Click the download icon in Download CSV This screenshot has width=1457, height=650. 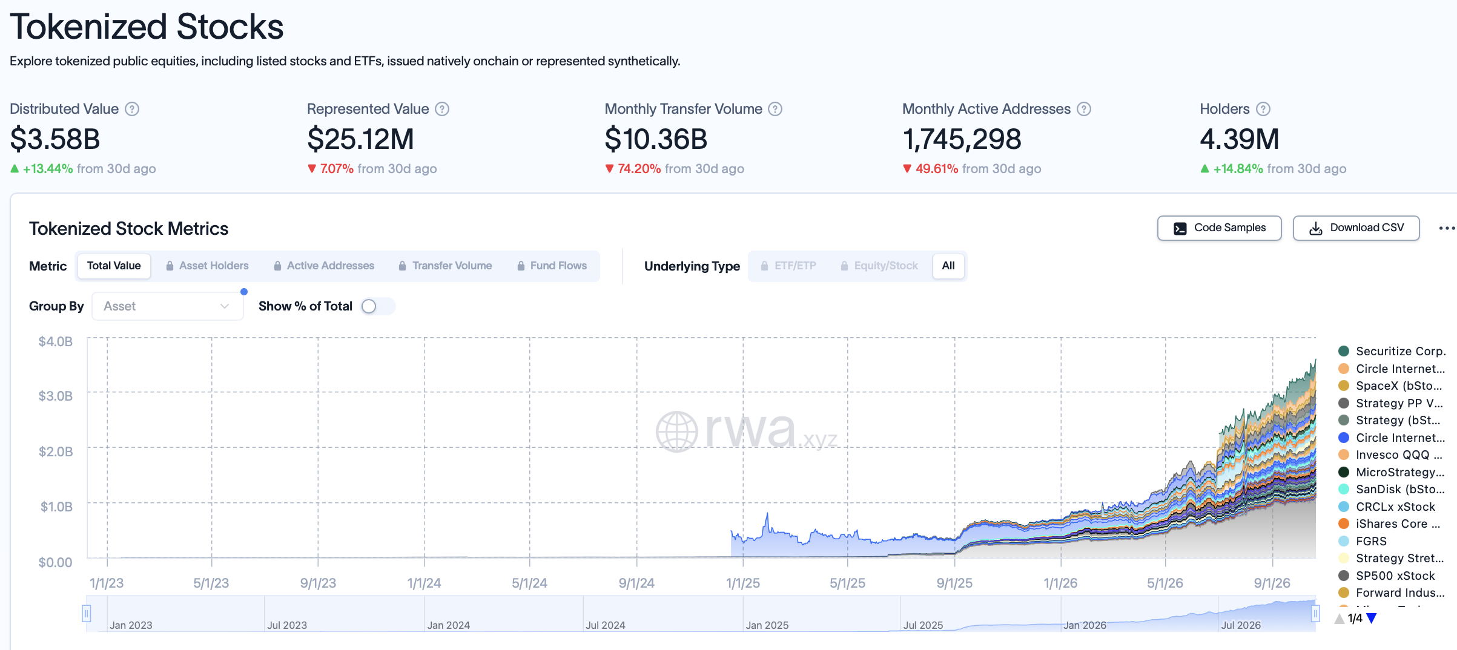pos(1316,228)
